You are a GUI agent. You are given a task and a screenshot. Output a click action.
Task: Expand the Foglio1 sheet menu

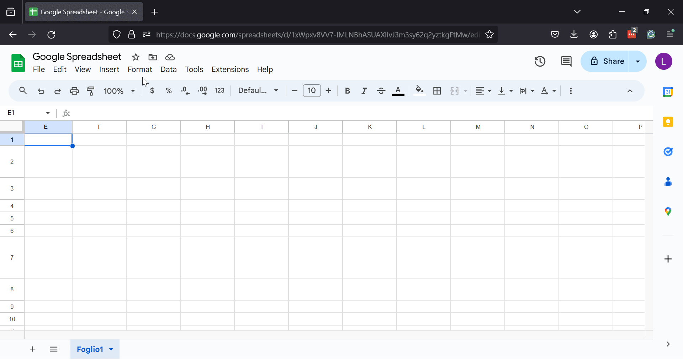click(111, 349)
